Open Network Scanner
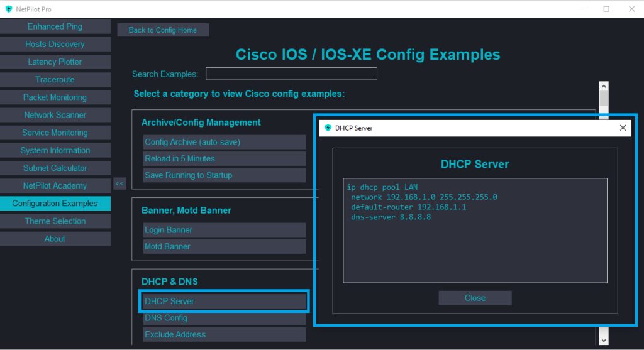Viewport: 644px width, 350px height. click(x=55, y=115)
